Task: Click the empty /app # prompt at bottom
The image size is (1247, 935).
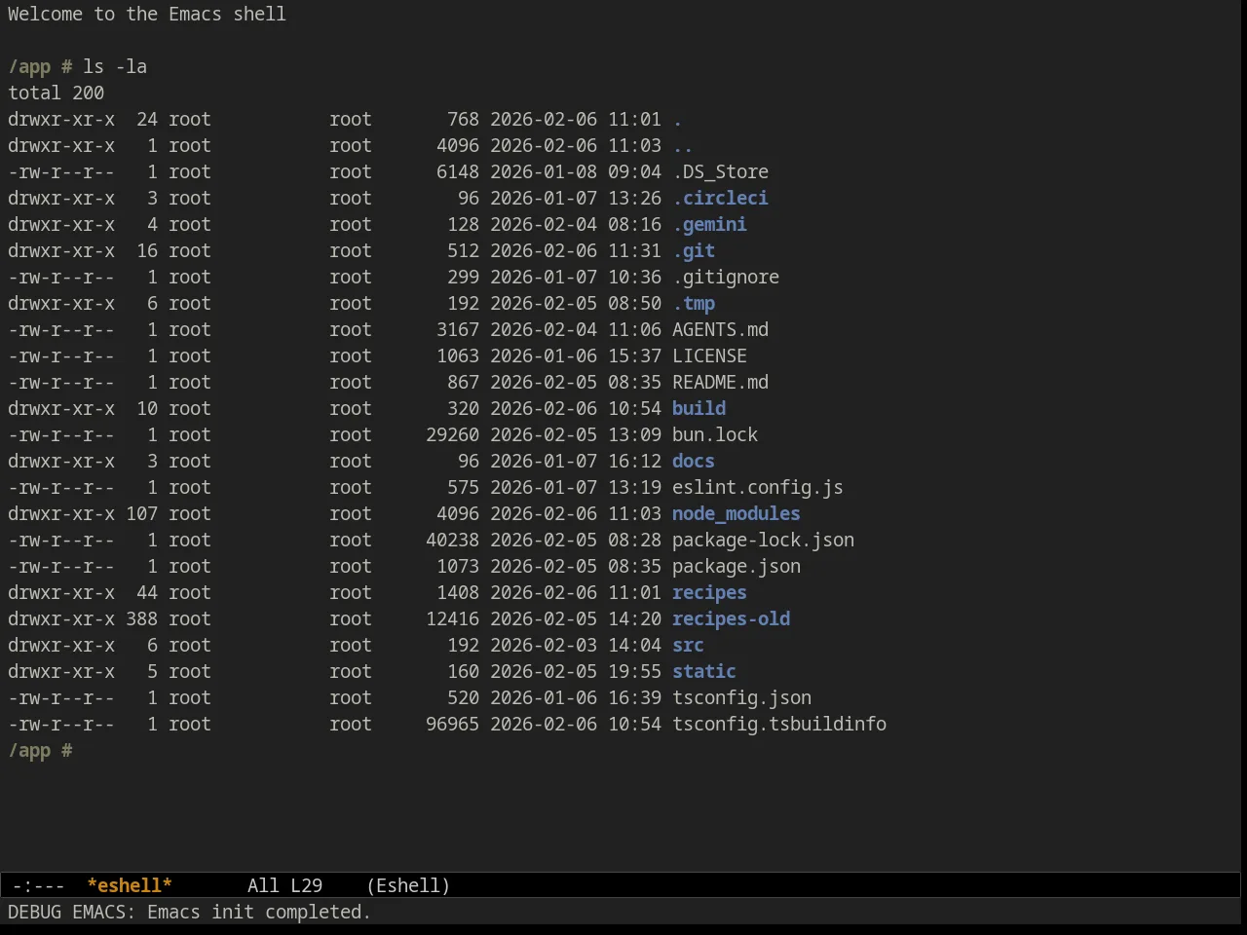Action: [40, 750]
